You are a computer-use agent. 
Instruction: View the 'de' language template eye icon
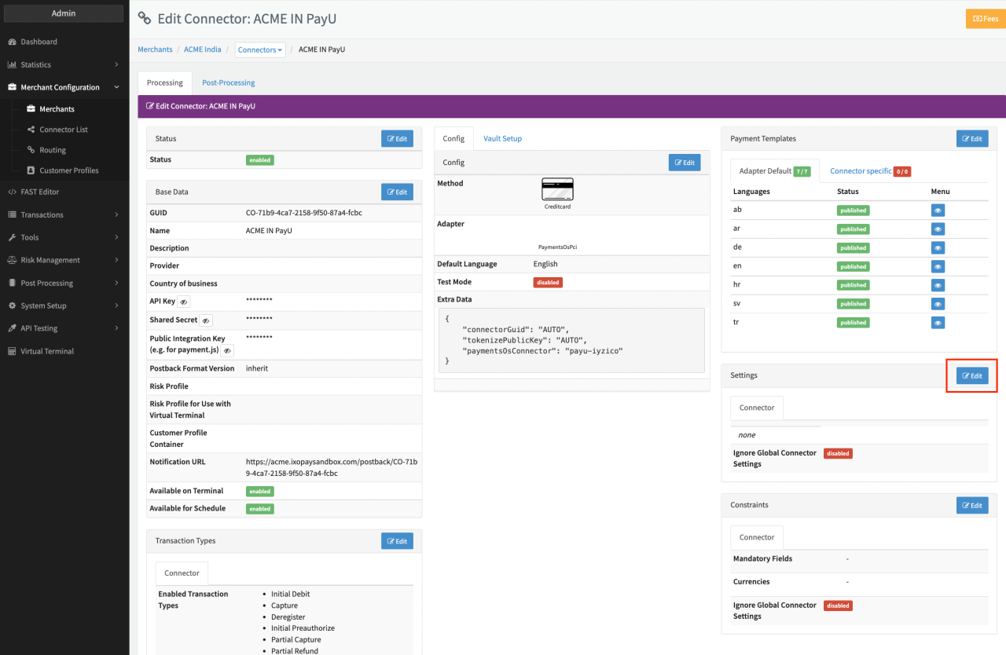[x=938, y=247]
